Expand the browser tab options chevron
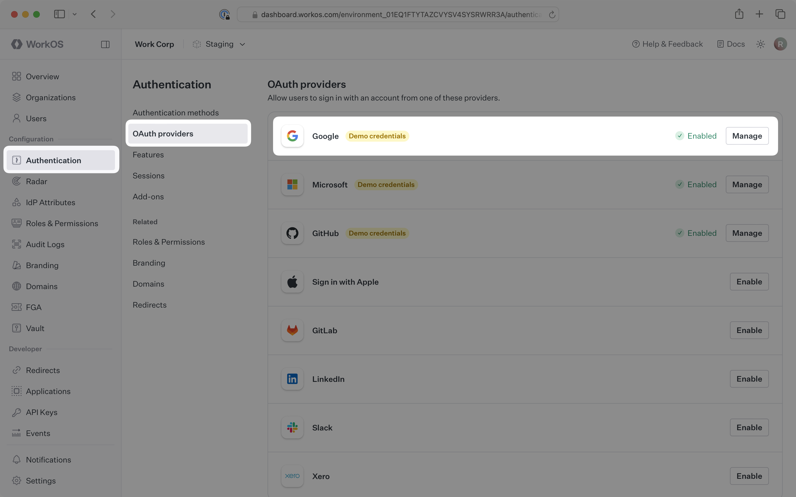 click(75, 14)
